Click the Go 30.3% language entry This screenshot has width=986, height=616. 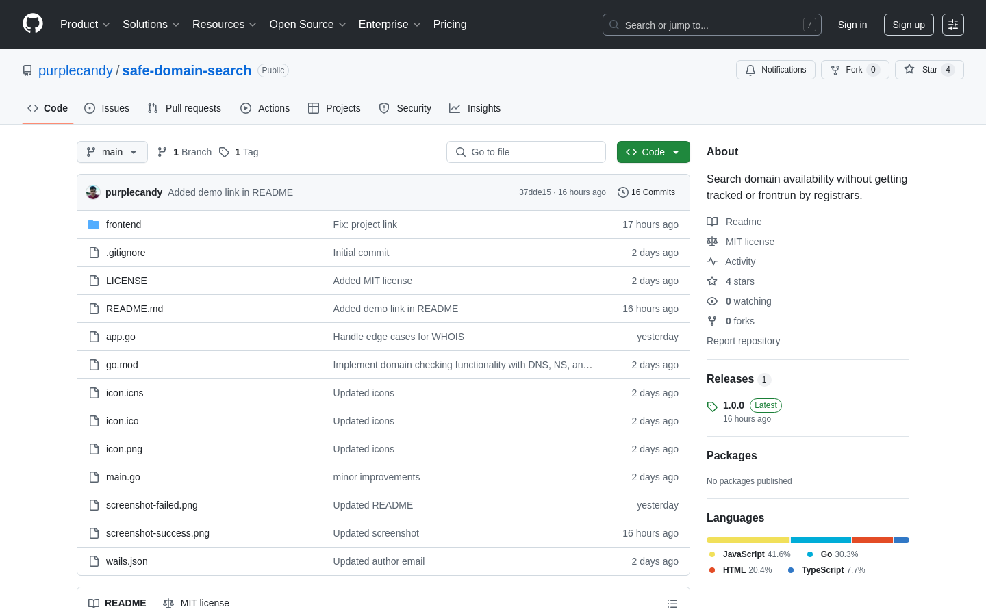[833, 554]
